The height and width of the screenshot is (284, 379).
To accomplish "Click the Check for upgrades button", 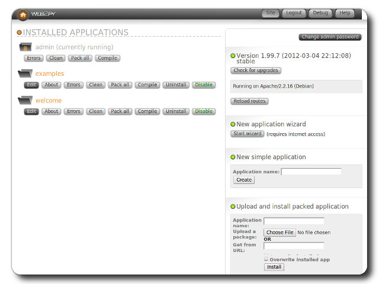I will click(x=256, y=70).
